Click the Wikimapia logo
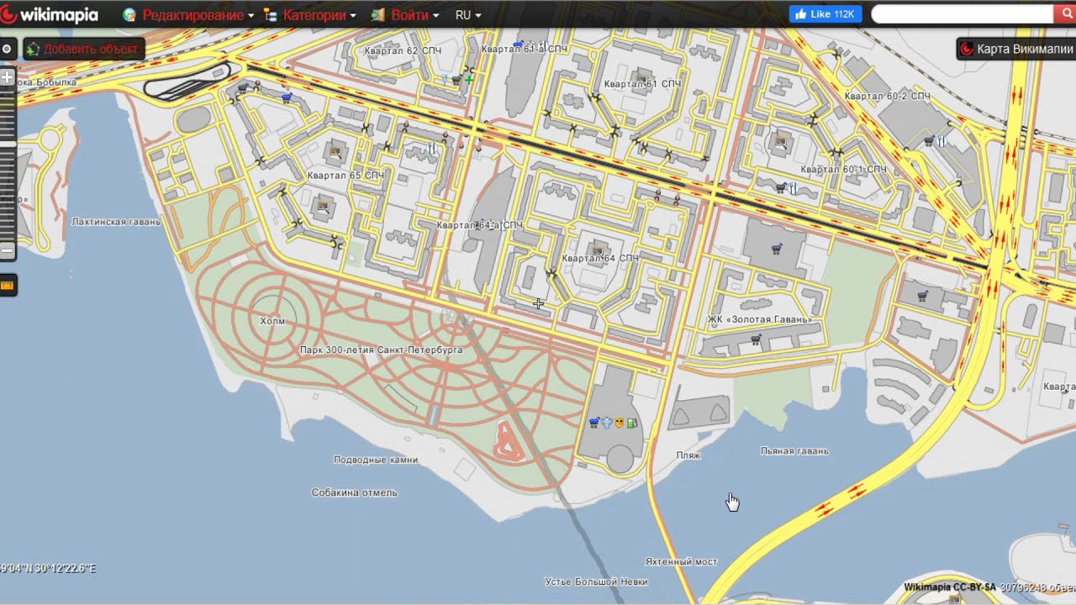This screenshot has height=605, width=1076. (x=50, y=14)
